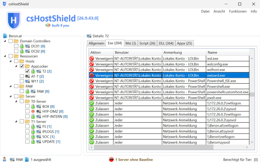Click the computer icon for W11

(27, 81)
